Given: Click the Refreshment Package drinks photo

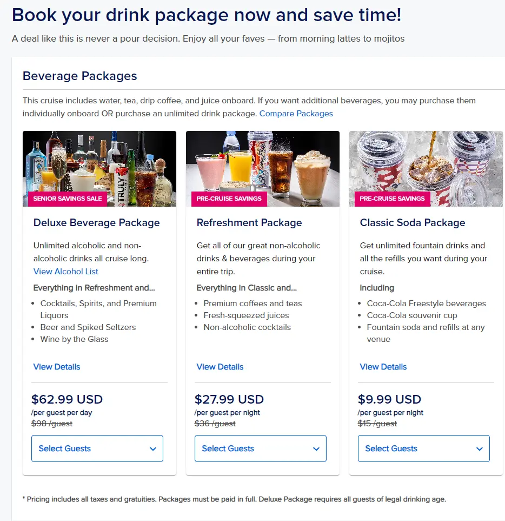Looking at the screenshot, I should (x=262, y=162).
